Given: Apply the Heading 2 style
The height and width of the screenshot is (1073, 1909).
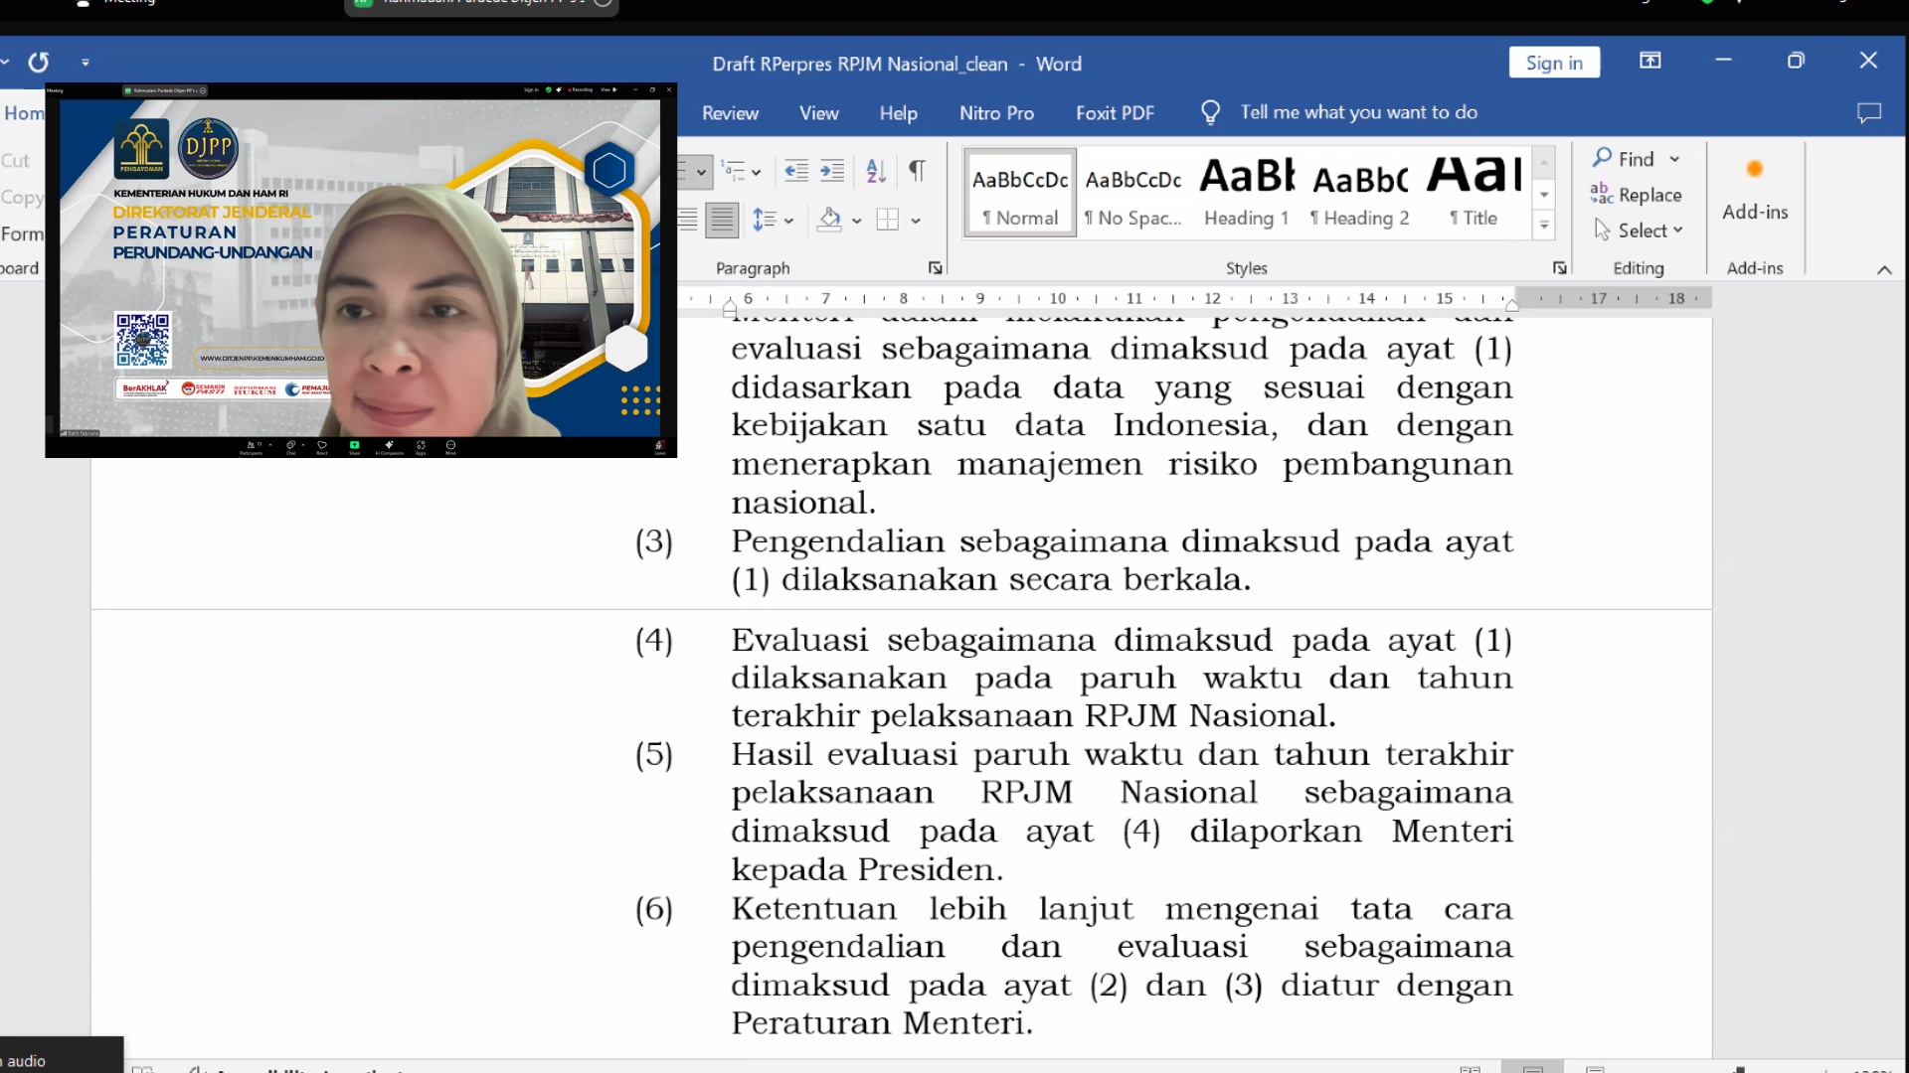Looking at the screenshot, I should (x=1359, y=194).
